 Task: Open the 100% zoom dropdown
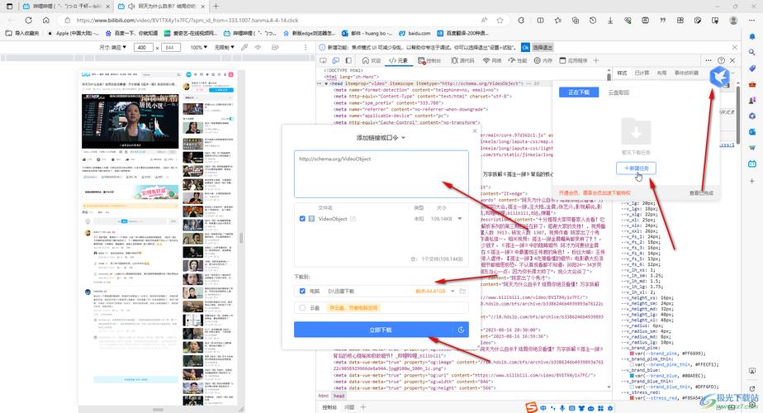(x=199, y=48)
